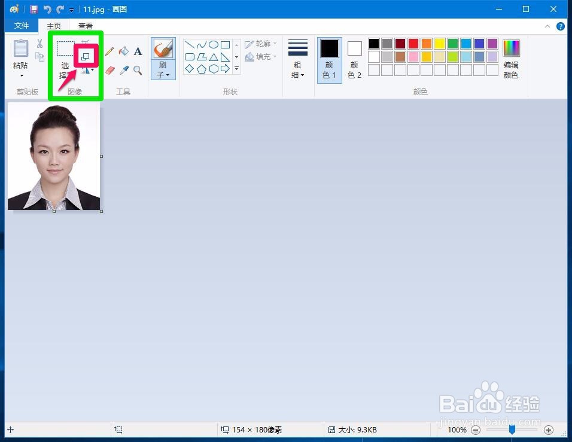
Task: Select the rectangular selection tool (选择)
Action: coord(66,48)
